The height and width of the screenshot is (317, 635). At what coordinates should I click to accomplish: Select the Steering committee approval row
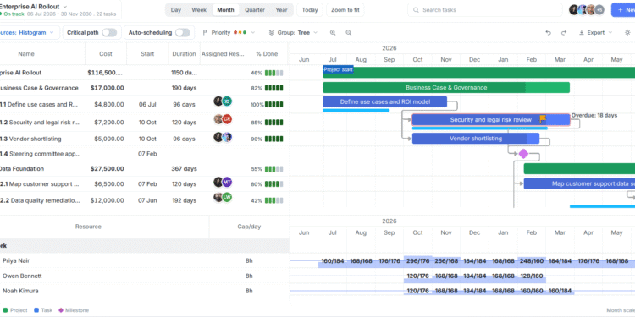click(x=144, y=154)
